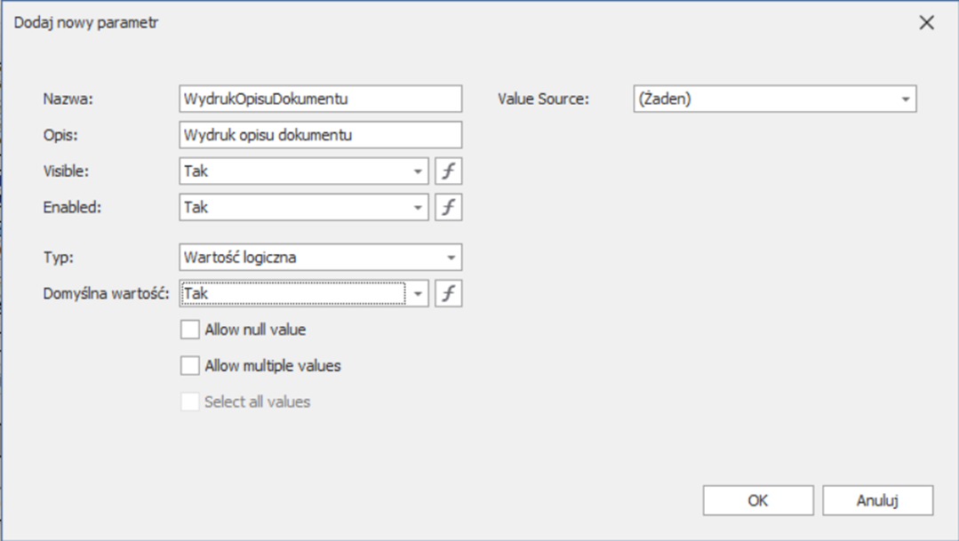The image size is (959, 541).
Task: Enable the Allow null value checkbox
Action: tap(189, 330)
